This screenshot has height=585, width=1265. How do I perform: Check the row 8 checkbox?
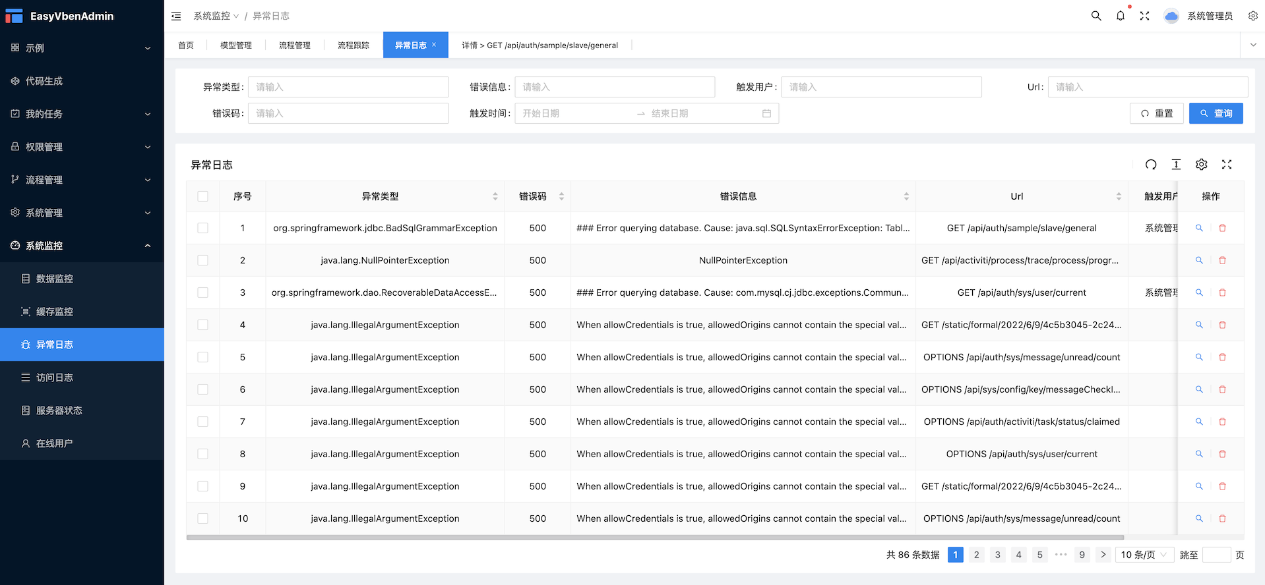pos(202,454)
